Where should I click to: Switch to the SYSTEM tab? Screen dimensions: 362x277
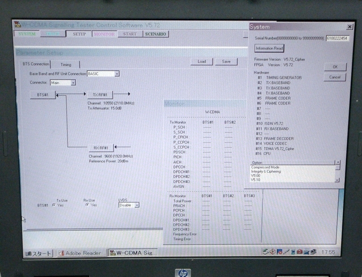27,34
